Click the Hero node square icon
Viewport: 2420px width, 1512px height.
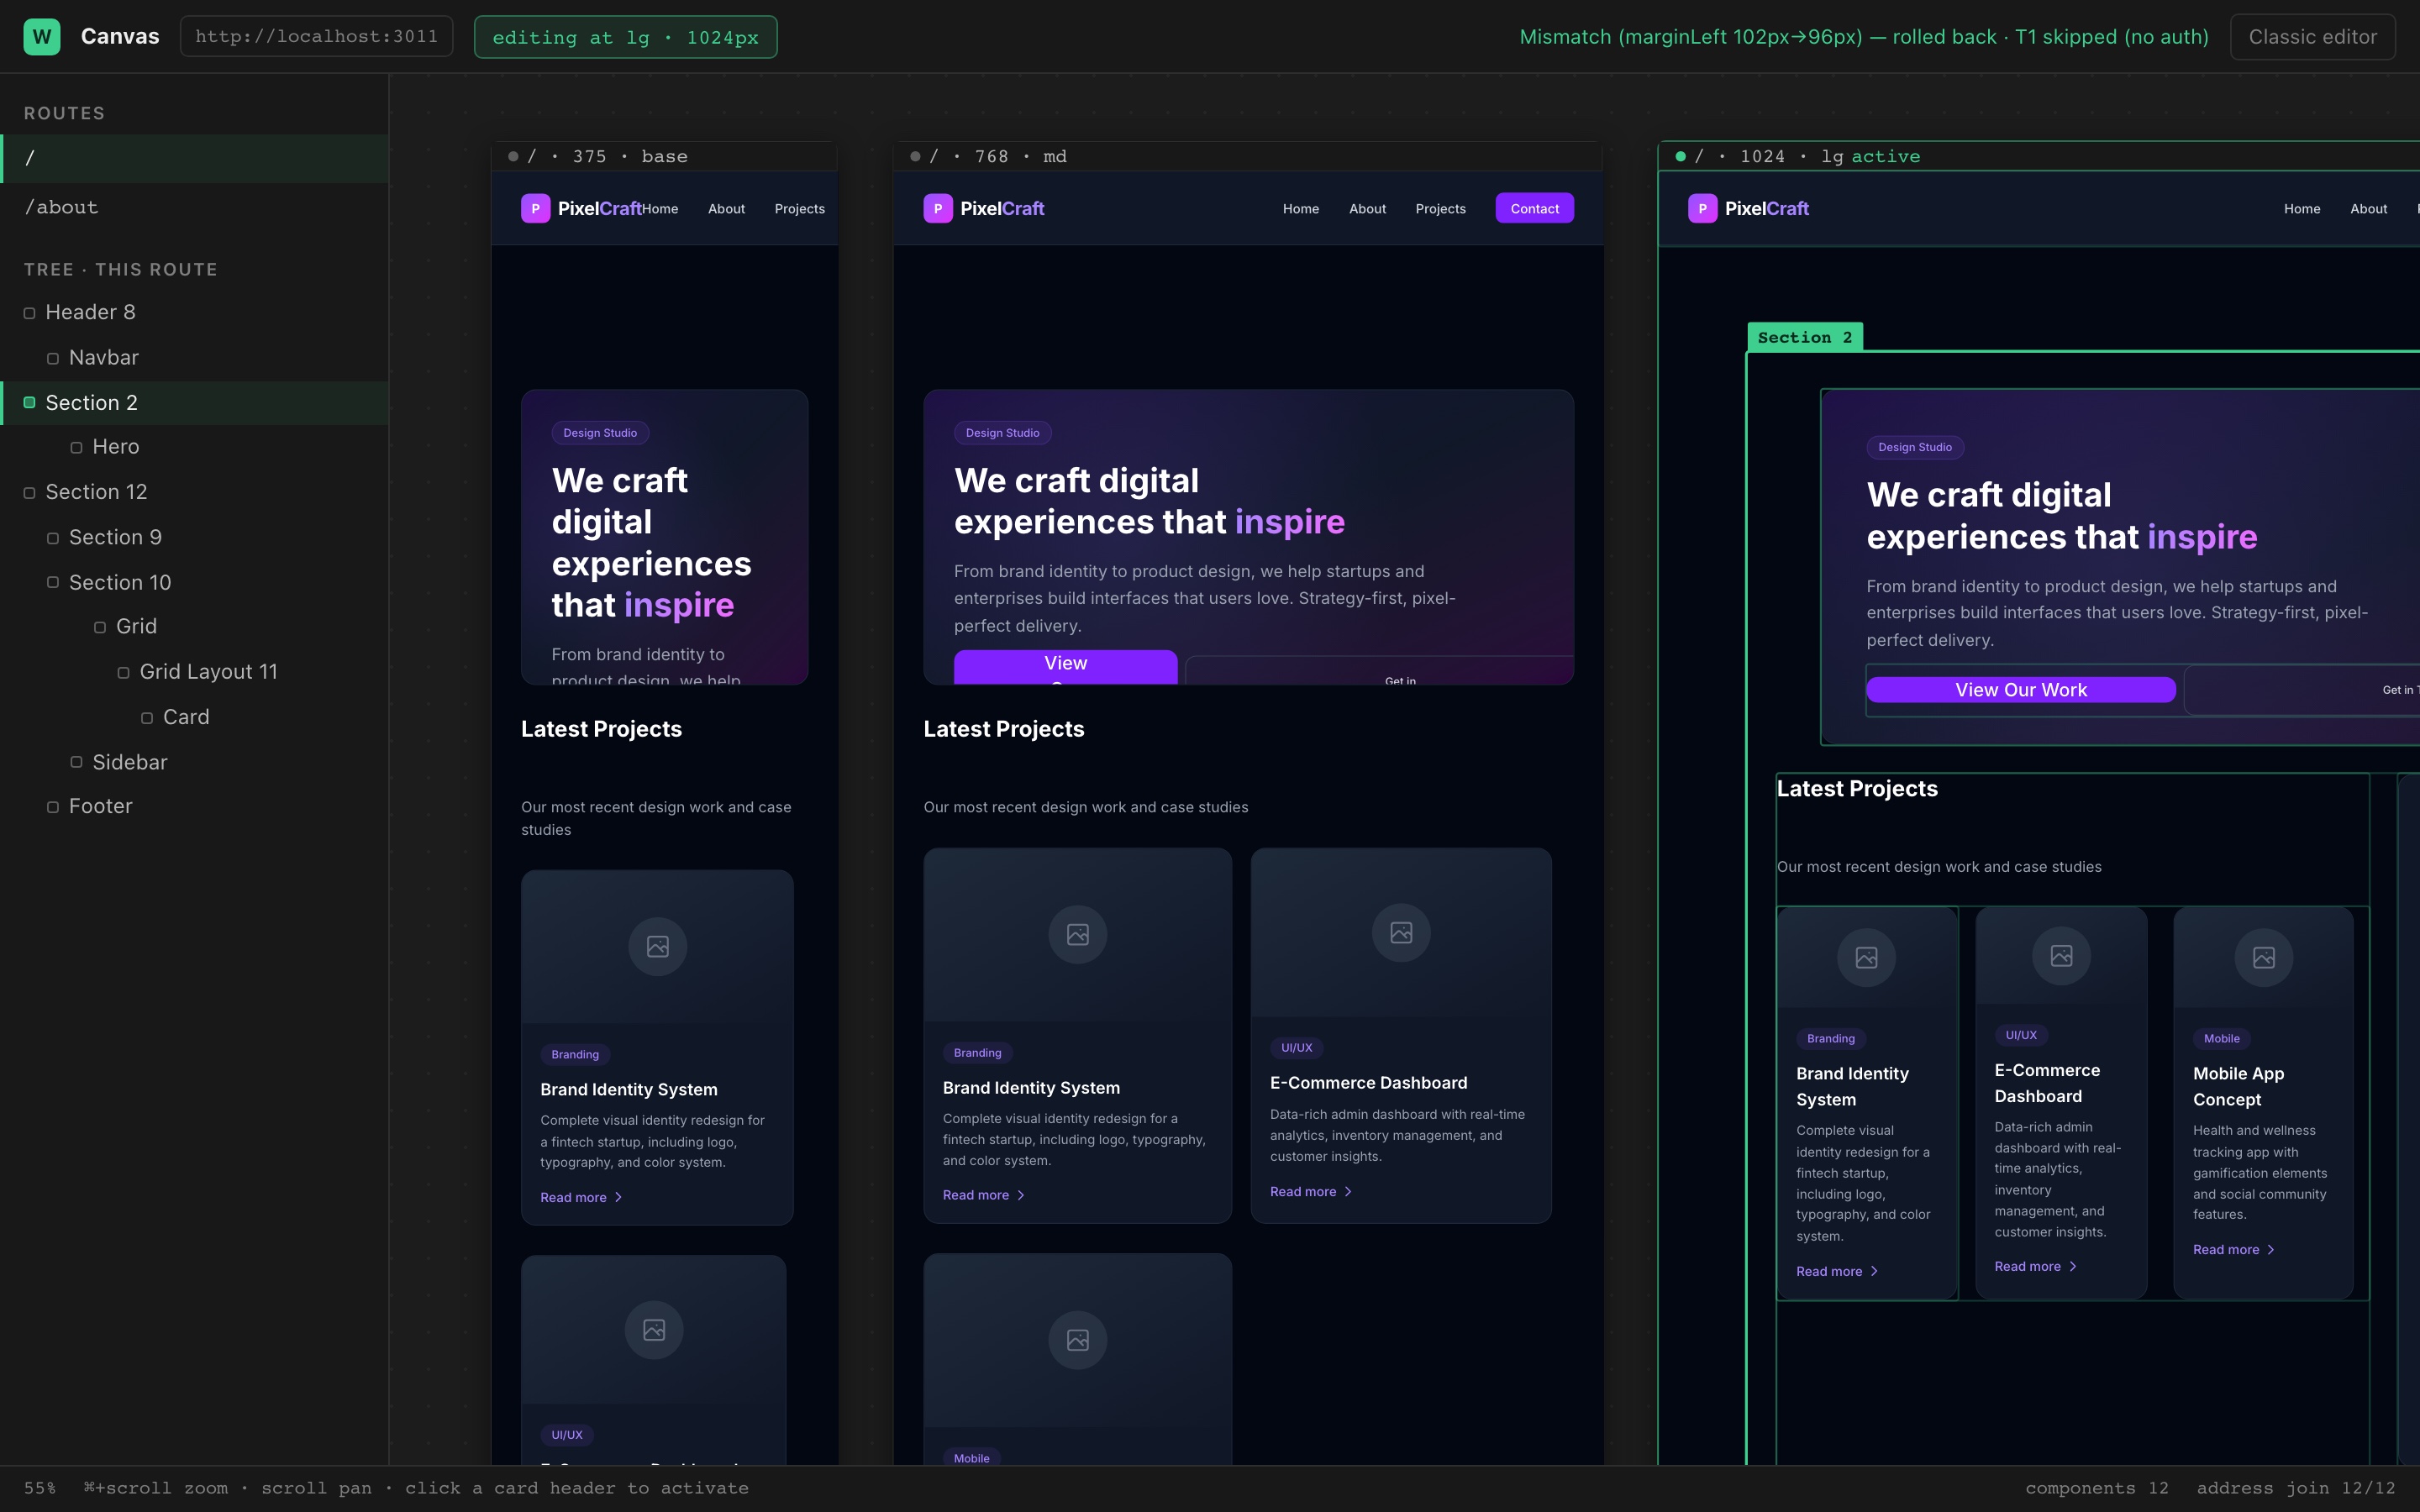coord(77,447)
